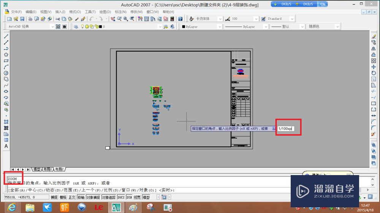
Task: Open the AutoCAD 经典 workspace dropdown
Action: (52, 27)
